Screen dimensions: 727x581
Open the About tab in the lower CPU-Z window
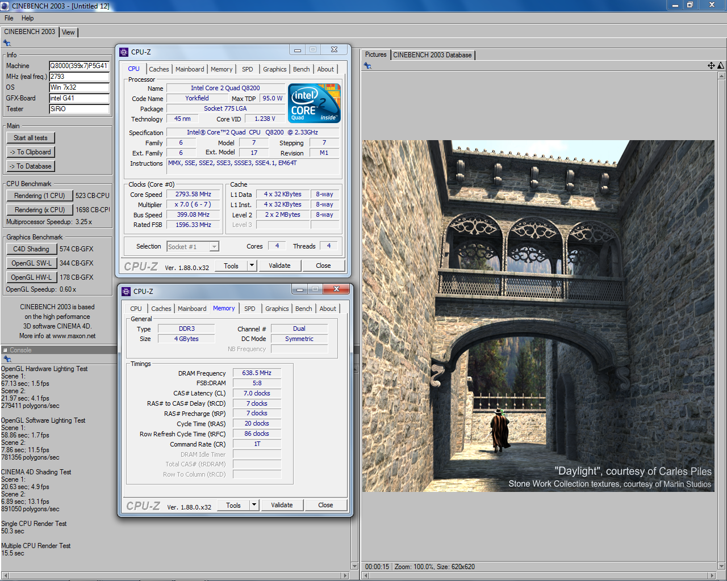328,309
